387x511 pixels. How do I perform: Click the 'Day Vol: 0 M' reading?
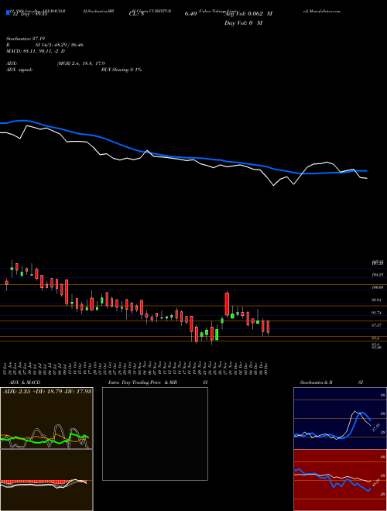coord(243,23)
